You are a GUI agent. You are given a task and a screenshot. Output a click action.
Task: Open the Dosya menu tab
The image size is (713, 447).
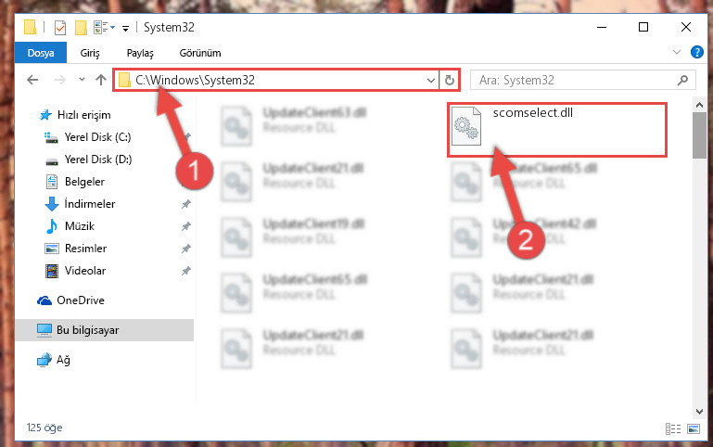tap(41, 53)
